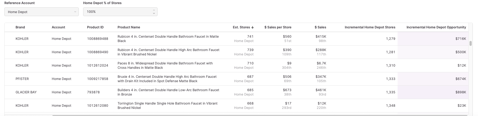Sort by $ Sales per Store column
Viewport: 478px width, 116px height.
click(x=278, y=27)
